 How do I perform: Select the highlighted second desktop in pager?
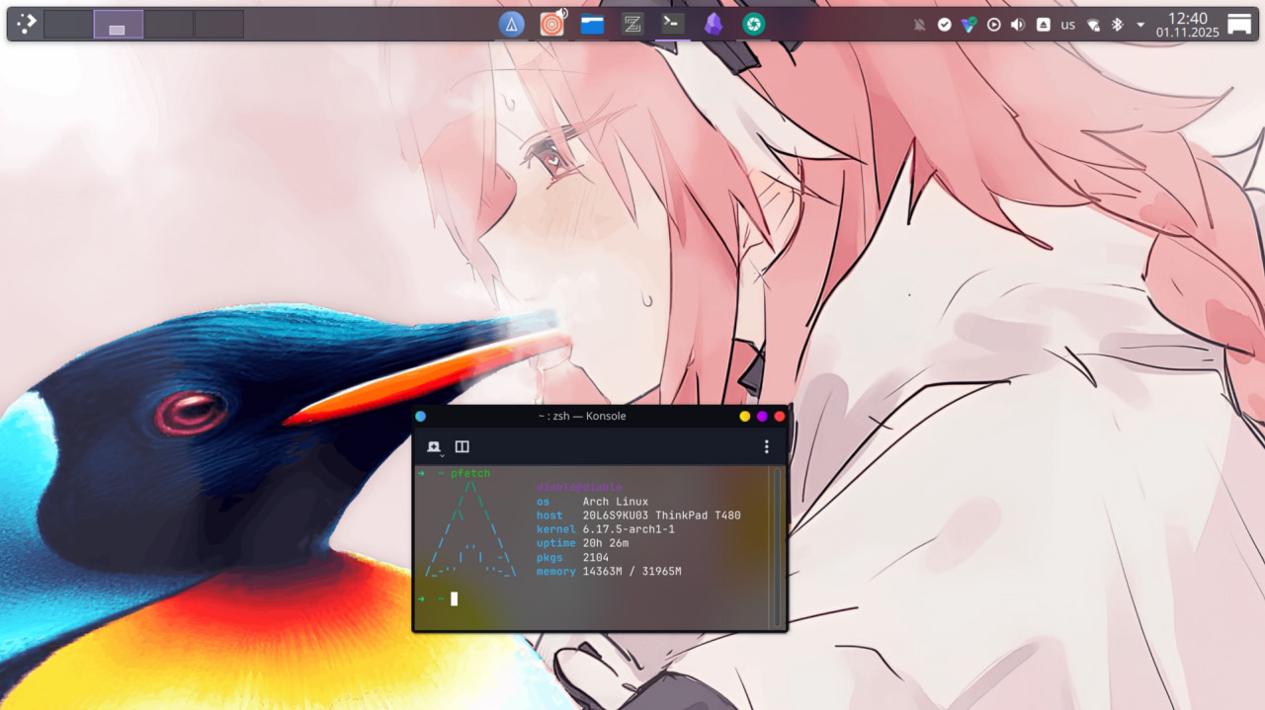(x=119, y=24)
